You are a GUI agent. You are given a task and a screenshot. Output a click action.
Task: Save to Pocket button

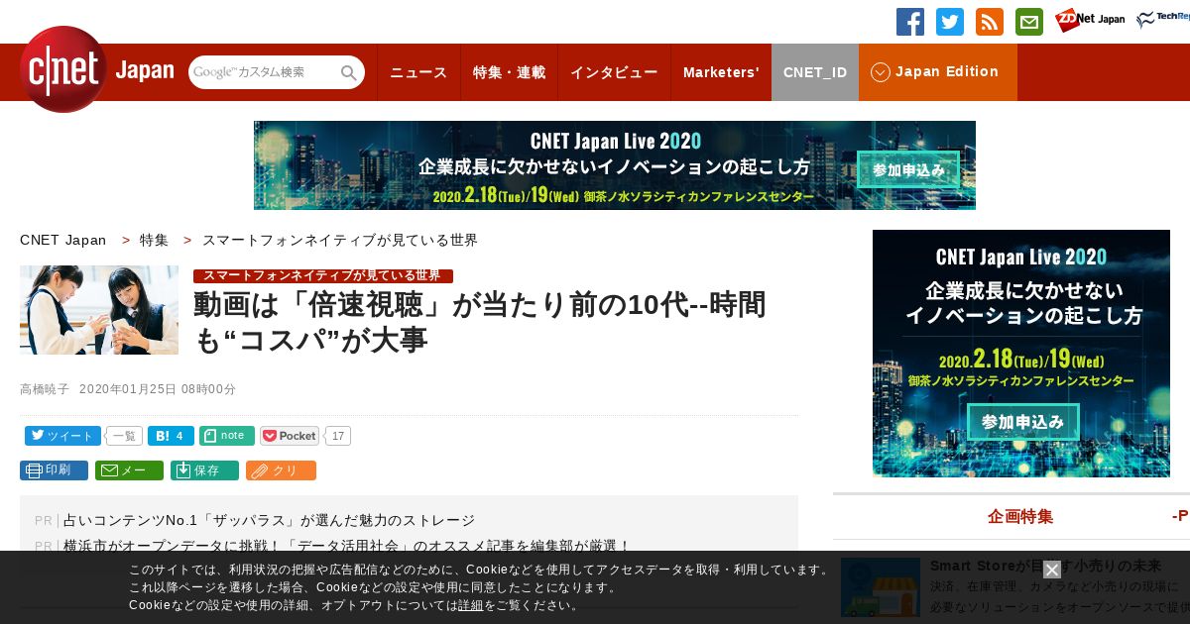coord(290,436)
